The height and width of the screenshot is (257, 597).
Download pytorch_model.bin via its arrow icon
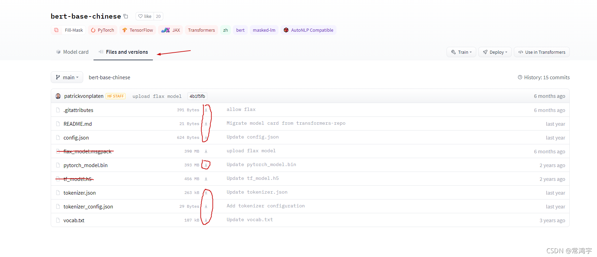click(x=206, y=165)
